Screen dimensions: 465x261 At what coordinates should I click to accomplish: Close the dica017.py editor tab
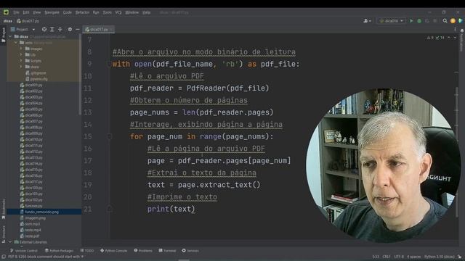click(x=111, y=29)
